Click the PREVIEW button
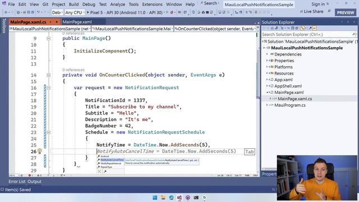Image resolution: width=359 pixels, height=202 pixels. (346, 12)
